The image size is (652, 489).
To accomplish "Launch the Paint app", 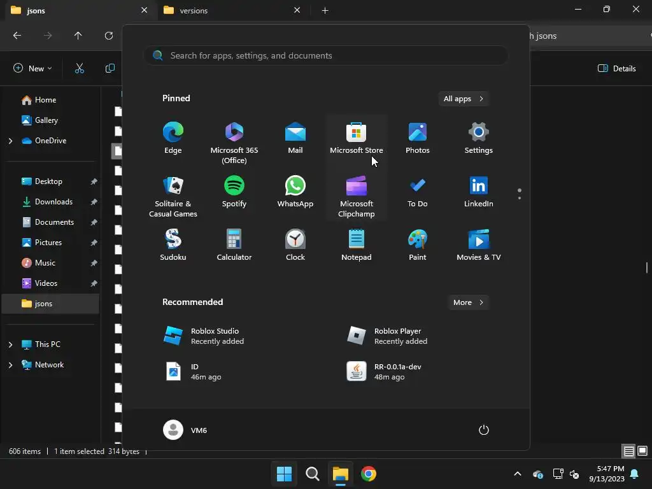I will click(x=418, y=245).
